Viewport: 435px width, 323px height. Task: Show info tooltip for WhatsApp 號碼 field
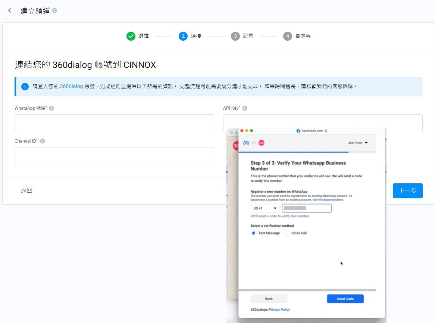[51, 108]
